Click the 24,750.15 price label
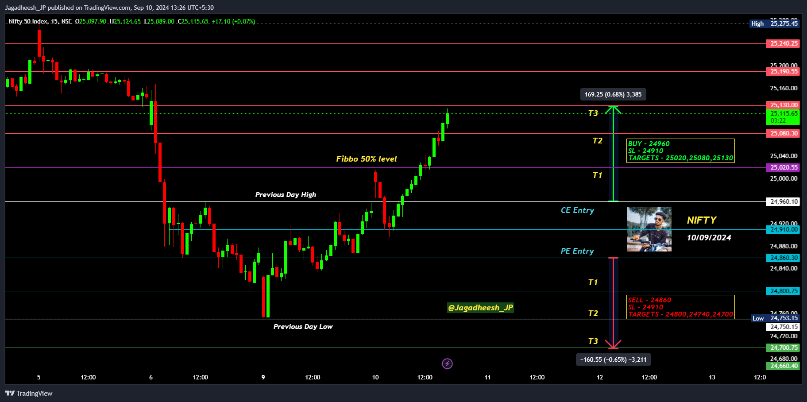 click(783, 327)
